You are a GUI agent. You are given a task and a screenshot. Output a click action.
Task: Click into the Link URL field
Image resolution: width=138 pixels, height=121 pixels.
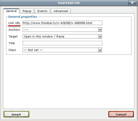pos(62,23)
